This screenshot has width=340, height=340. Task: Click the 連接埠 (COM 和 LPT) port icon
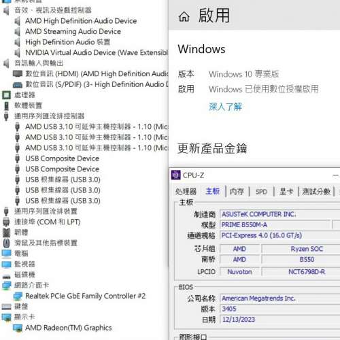point(6,222)
